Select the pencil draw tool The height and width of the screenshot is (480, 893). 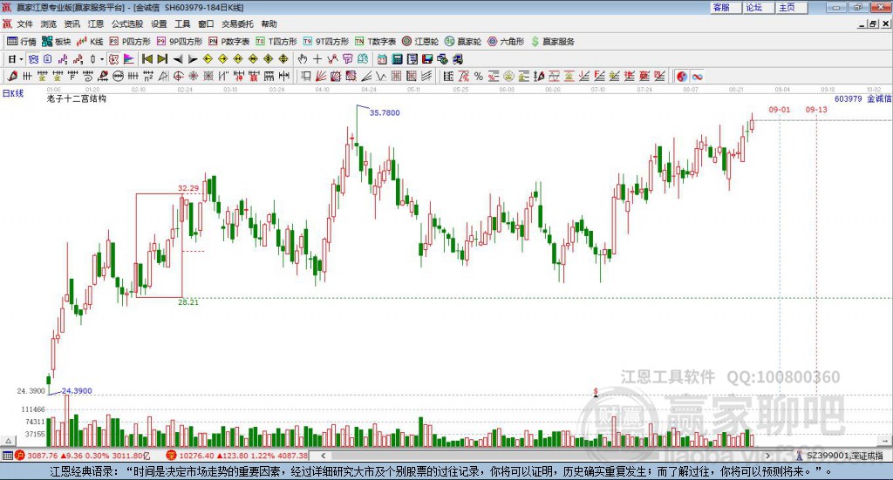point(12,76)
